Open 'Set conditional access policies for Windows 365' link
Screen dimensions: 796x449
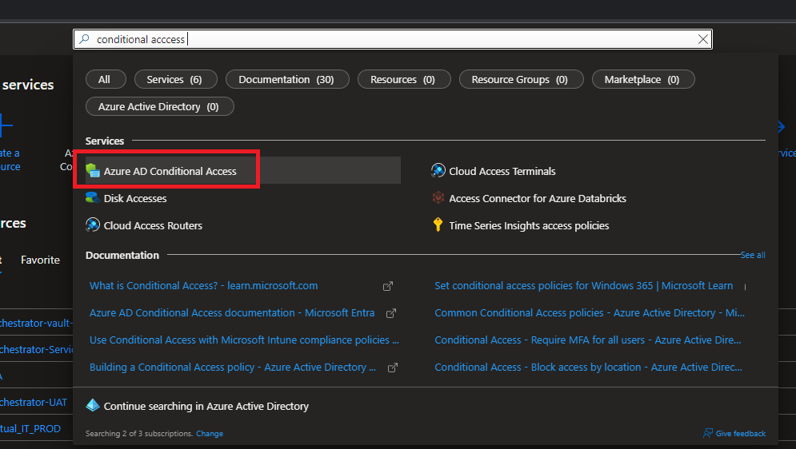(x=584, y=286)
